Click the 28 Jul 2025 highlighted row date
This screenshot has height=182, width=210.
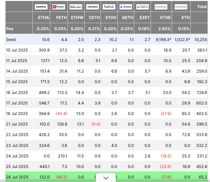tap(17, 178)
